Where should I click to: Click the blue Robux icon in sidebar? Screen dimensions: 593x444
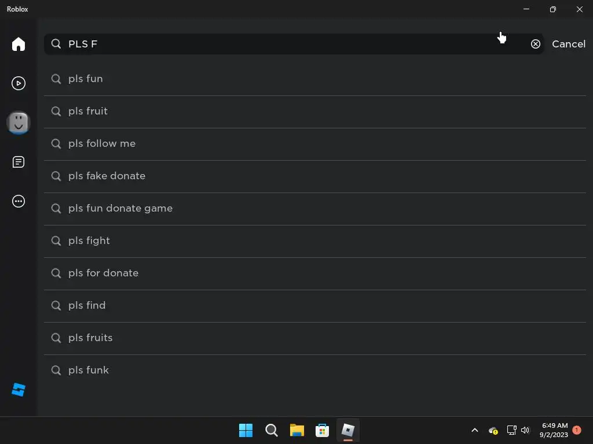point(18,390)
